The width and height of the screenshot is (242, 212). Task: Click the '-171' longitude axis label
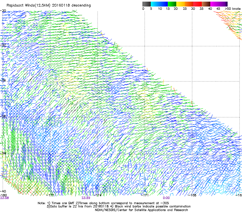(x=145, y=195)
